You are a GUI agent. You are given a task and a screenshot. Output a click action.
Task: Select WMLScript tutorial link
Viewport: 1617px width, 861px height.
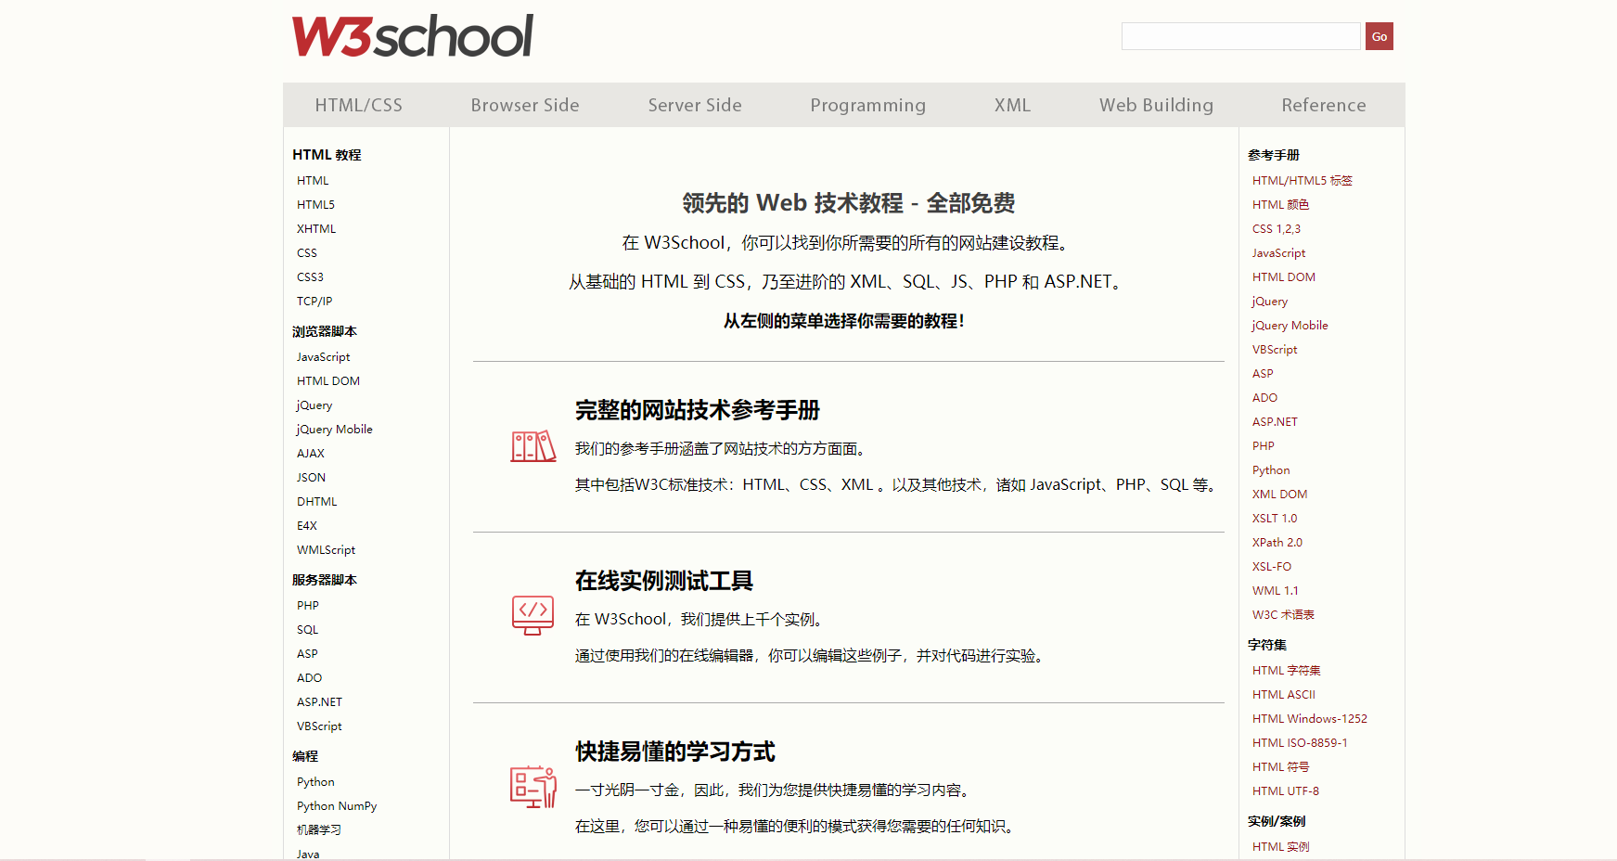coord(327,549)
